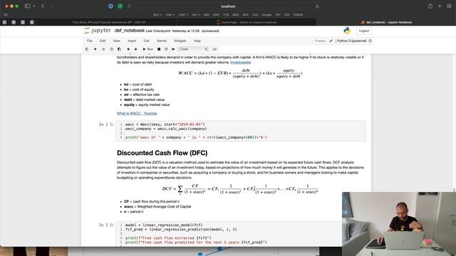The image size is (456, 256).
Task: Click into the linear_regression_model code cell
Action: click(229, 234)
